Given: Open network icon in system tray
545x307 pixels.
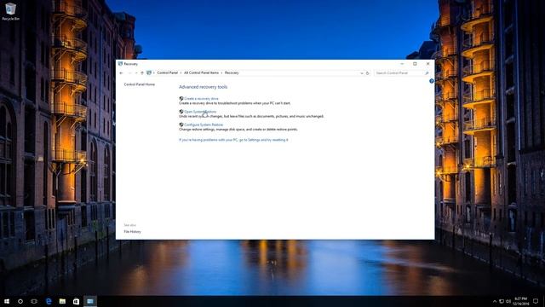Looking at the screenshot, I should (x=502, y=301).
